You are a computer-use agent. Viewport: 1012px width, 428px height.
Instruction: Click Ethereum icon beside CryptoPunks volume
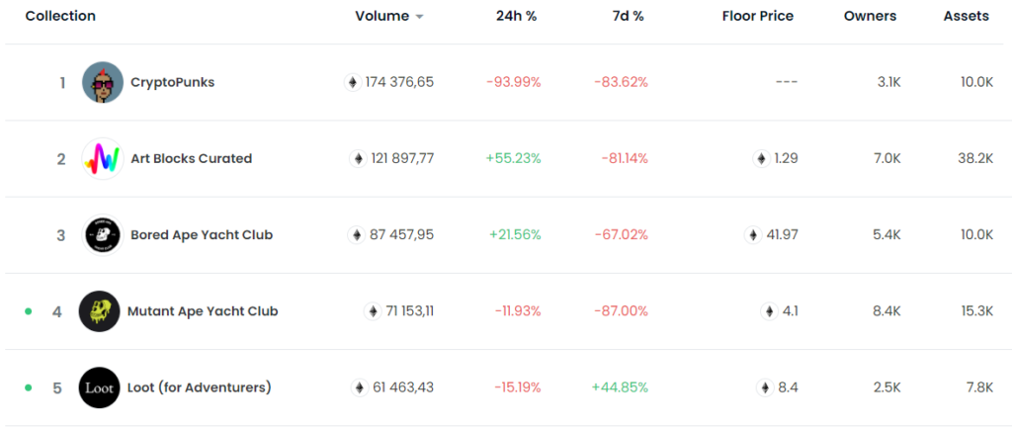352,82
